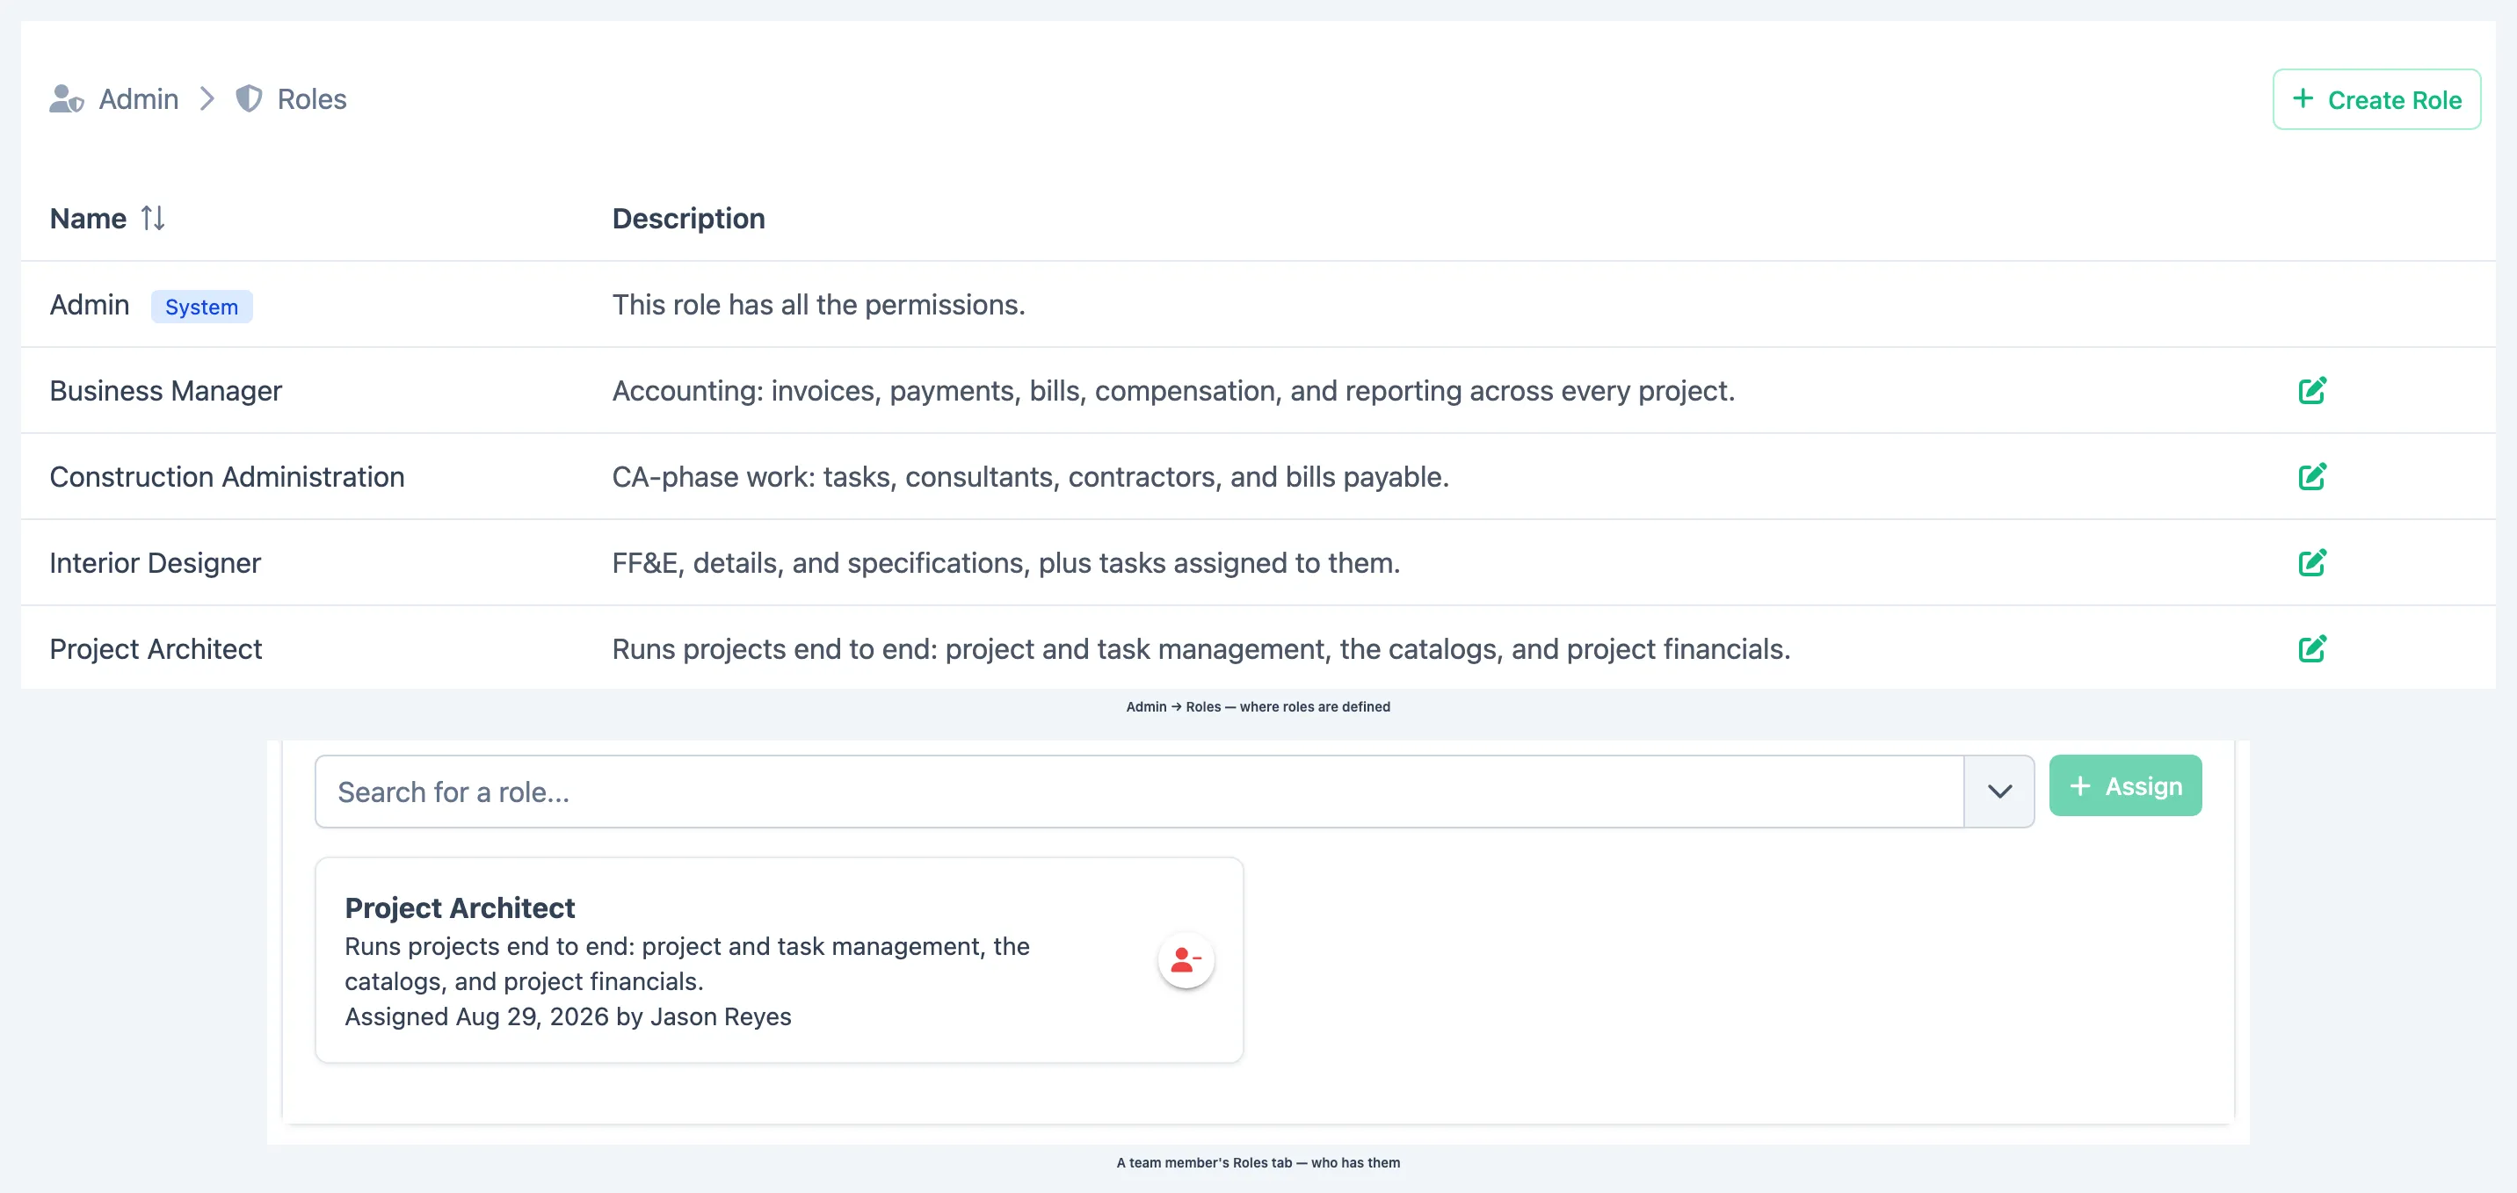Viewport: 2517px width, 1193px height.
Task: Click the Admin user-shield breadcrumb icon
Action: [67, 98]
